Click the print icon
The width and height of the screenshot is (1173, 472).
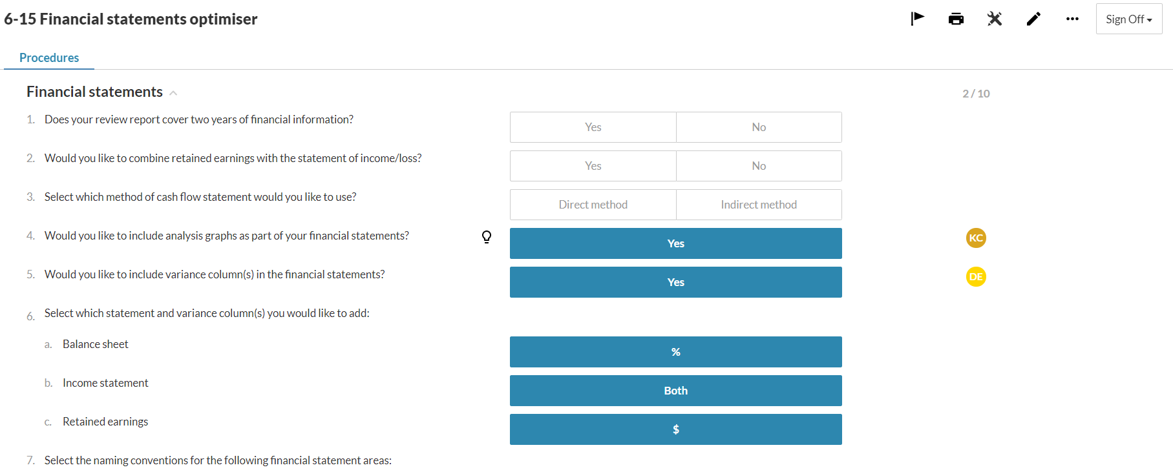tap(956, 19)
